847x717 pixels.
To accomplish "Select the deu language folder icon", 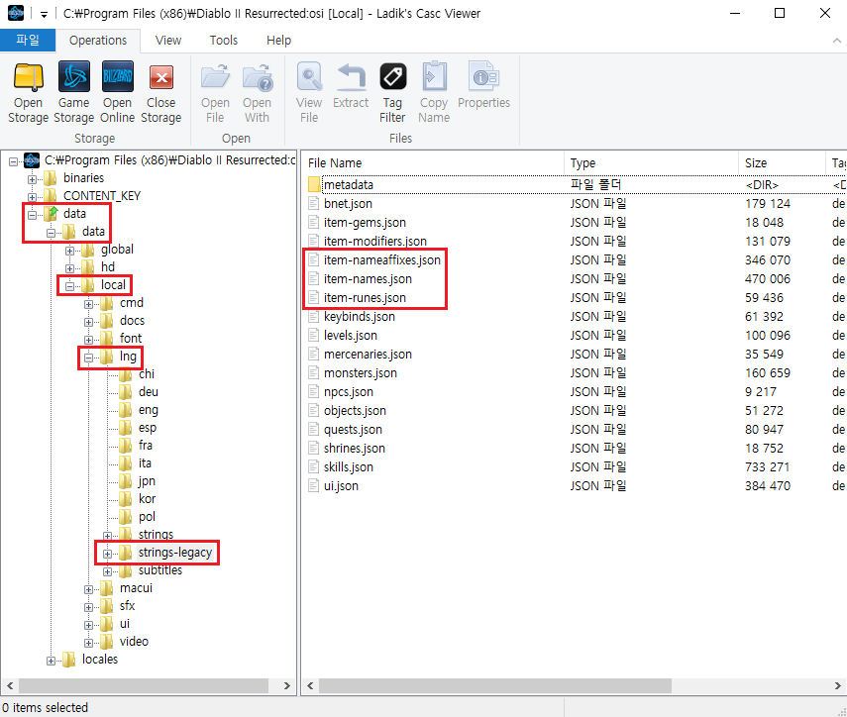I will tap(126, 392).
